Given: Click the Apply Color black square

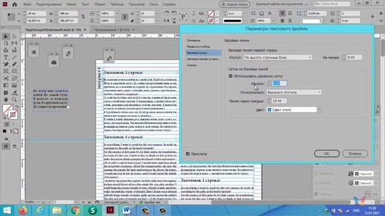Looking at the screenshot, I should point(4,131).
